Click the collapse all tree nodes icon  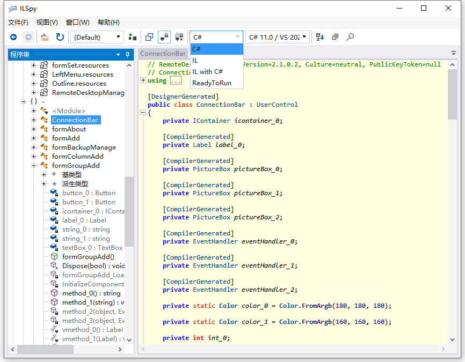pos(336,37)
